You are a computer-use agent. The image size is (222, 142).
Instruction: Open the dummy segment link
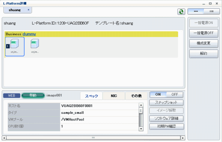pyautogui.click(x=29, y=34)
